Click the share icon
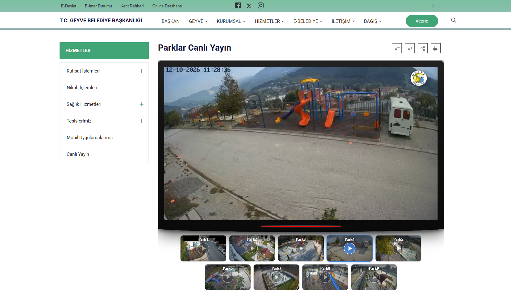 pos(423,48)
